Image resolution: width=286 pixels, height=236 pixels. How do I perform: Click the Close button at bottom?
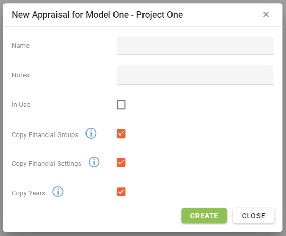253,216
